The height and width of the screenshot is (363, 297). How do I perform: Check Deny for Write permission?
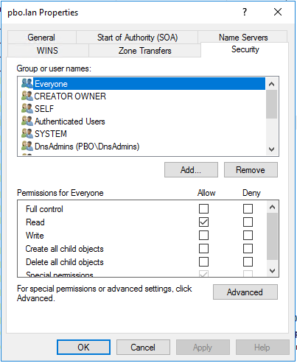point(248,236)
